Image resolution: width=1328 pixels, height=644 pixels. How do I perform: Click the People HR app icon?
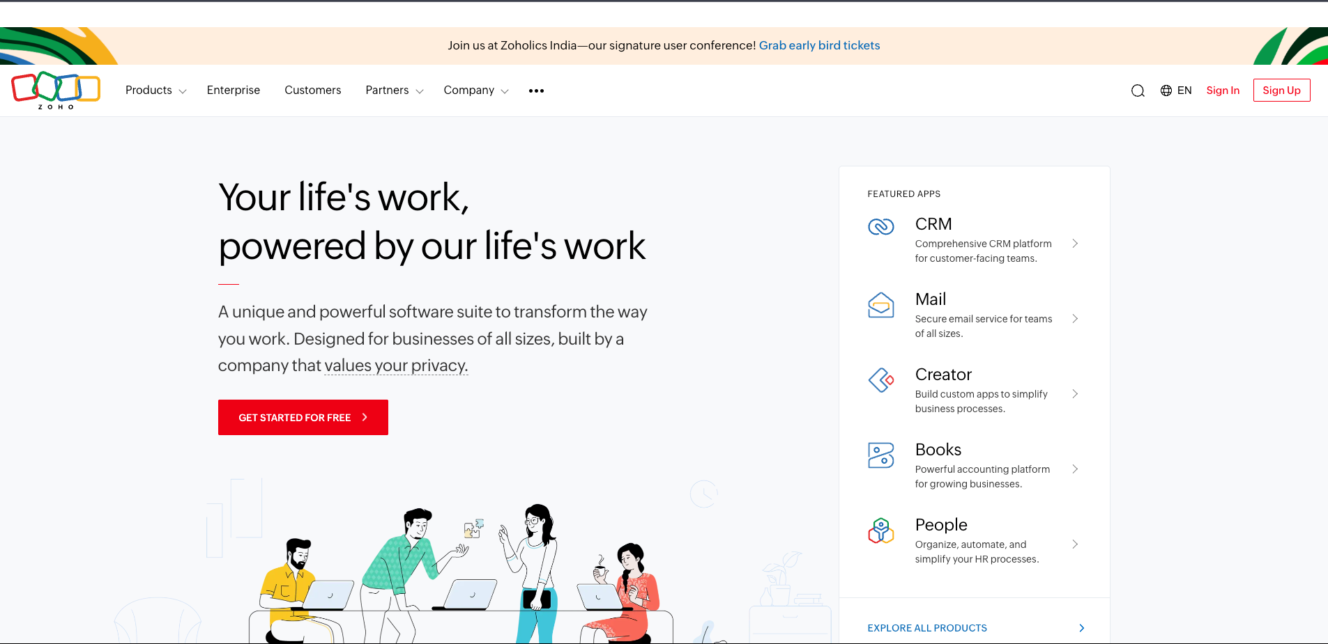[881, 530]
